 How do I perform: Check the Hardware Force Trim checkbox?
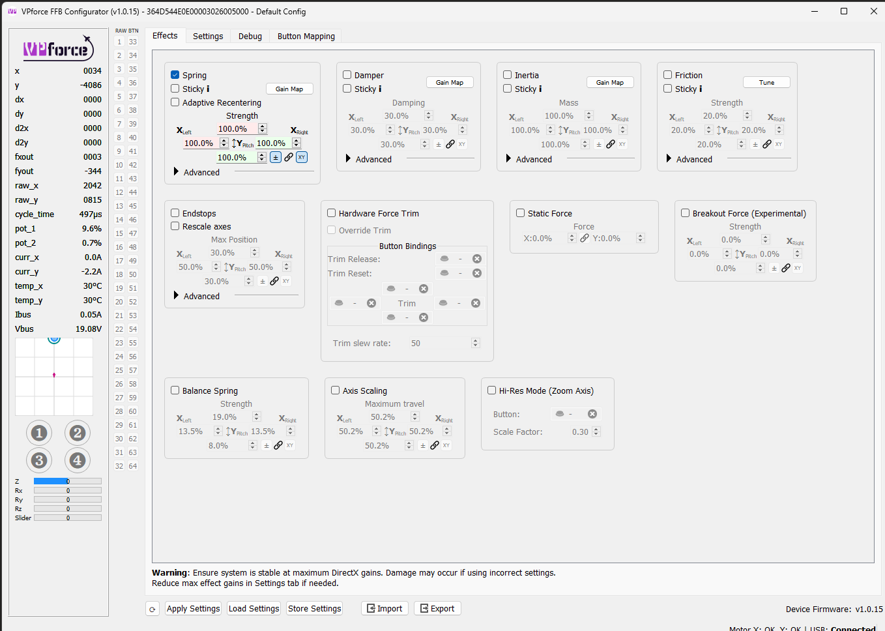pyautogui.click(x=332, y=213)
